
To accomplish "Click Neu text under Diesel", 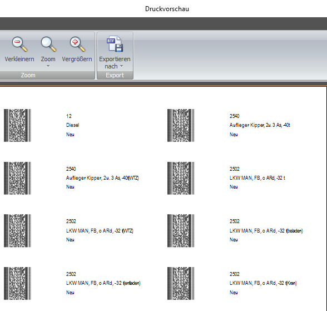I will click(70, 135).
